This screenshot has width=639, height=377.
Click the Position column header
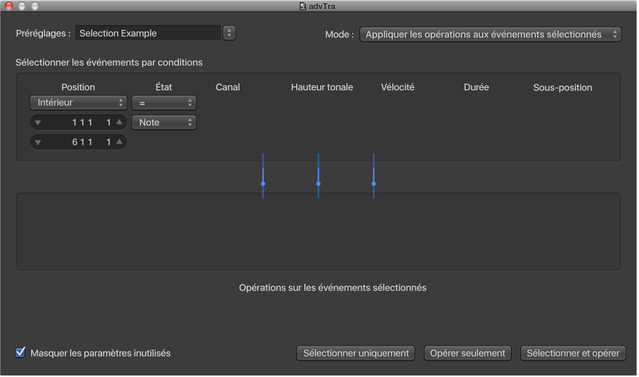79,87
